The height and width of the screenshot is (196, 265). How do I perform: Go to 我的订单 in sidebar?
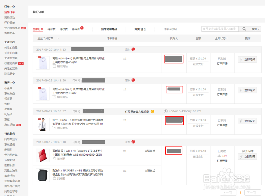[x=10, y=12]
